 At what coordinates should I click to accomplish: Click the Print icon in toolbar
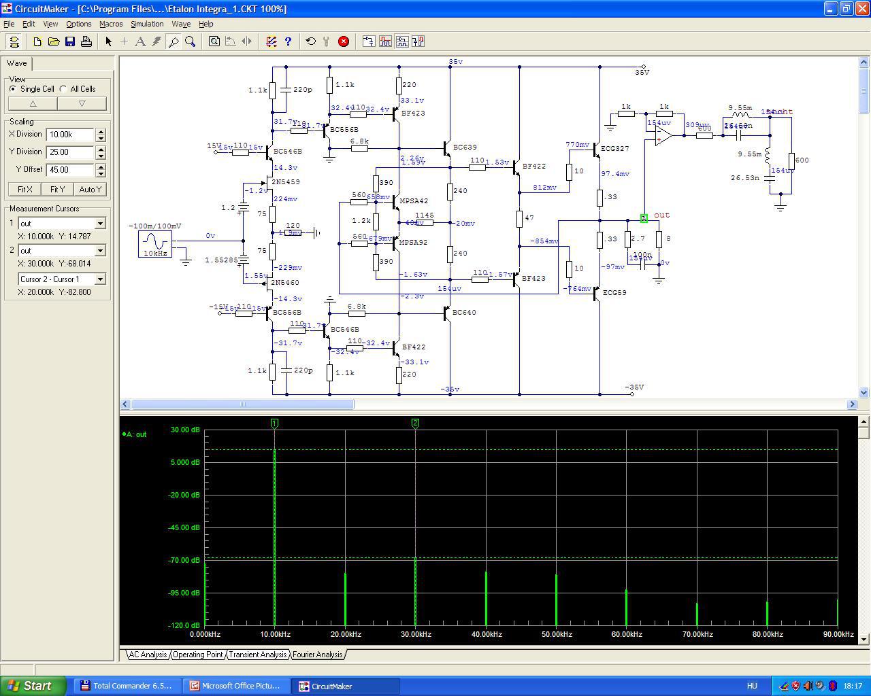pos(86,41)
